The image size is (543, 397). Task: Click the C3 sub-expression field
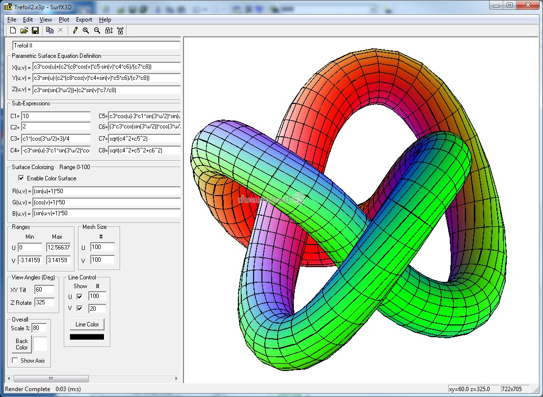[x=56, y=138]
